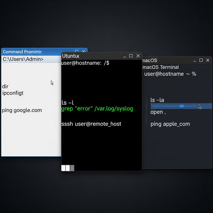Click the user@hostname: /$ prompt

click(x=85, y=63)
